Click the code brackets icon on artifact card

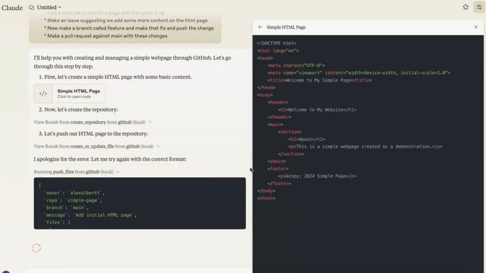(44, 93)
